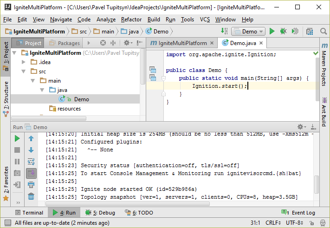Open the Terminal tool window
The image size is (330, 228).
[29, 213]
